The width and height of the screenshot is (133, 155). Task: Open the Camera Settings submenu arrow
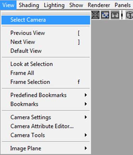86,117
